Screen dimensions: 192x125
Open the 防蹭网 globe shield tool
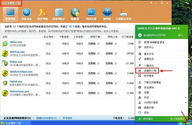click(x=75, y=14)
